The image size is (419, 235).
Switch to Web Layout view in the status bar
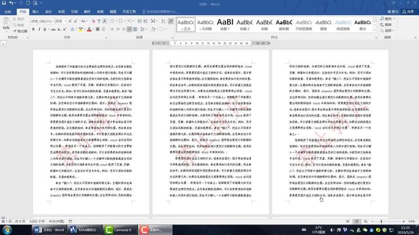coord(365,221)
